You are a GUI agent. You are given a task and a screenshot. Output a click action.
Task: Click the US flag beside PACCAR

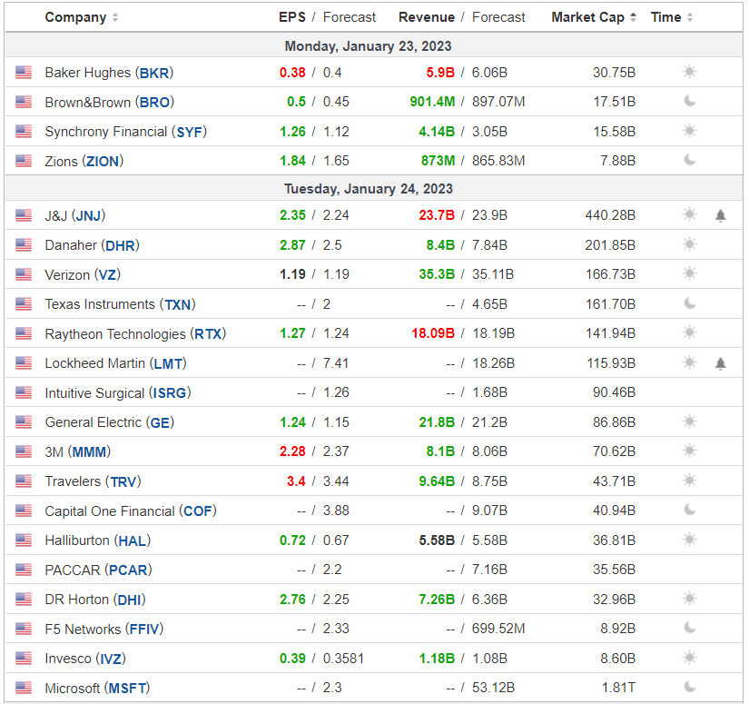24,570
